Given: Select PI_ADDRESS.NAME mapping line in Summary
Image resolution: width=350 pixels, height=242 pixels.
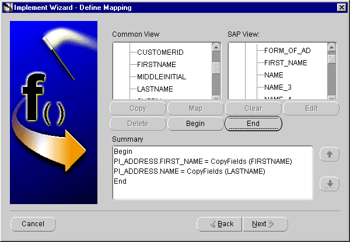Looking at the screenshot, I should [x=189, y=171].
